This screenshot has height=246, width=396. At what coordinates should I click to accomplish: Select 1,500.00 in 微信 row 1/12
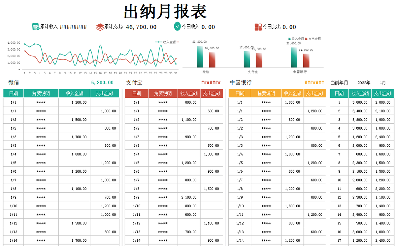click(x=79, y=223)
